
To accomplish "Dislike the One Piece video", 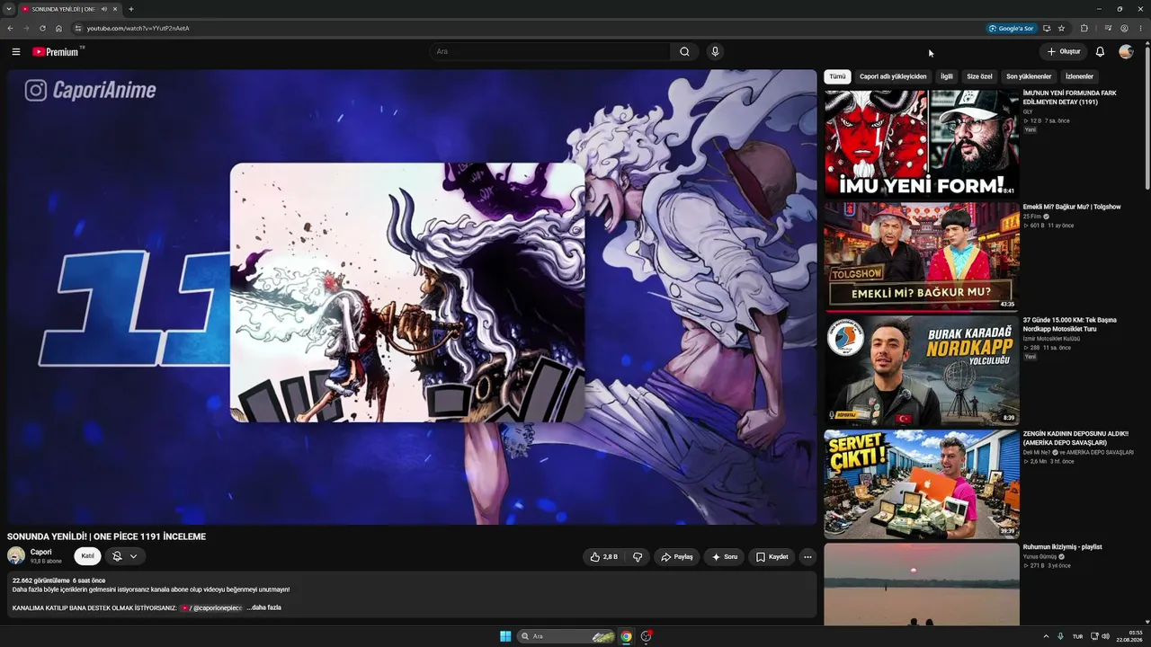I will (638, 557).
